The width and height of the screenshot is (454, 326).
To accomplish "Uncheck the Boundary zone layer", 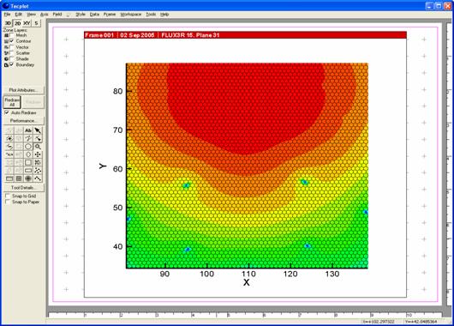I will [12, 64].
